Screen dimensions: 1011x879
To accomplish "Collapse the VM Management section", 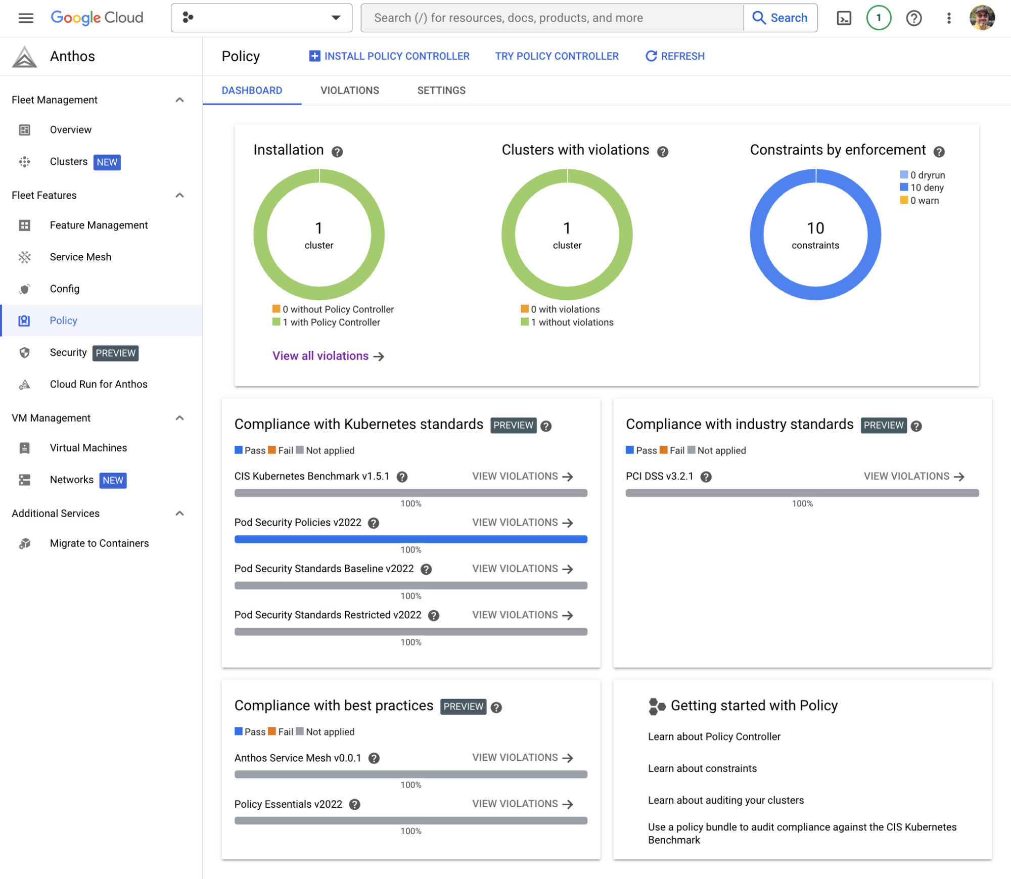I will [179, 419].
